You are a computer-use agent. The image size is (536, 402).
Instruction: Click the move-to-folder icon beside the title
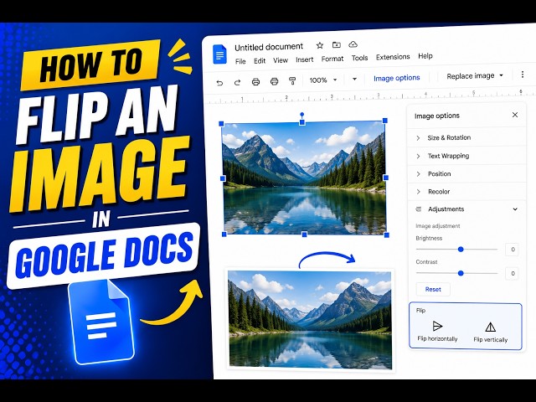tap(337, 44)
